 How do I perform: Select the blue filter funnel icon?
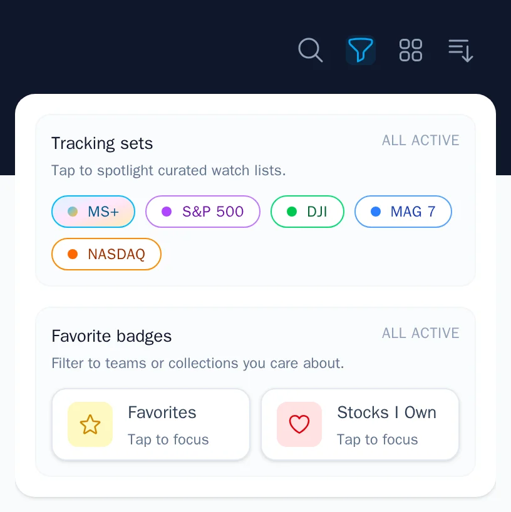361,50
